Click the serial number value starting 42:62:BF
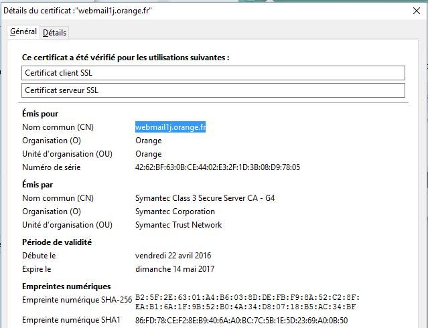This screenshot has width=428, height=328. 217,167
